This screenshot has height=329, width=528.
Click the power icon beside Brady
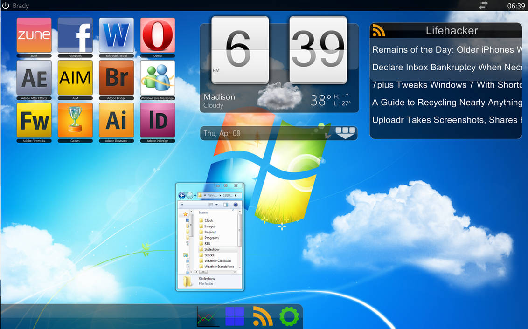[x=6, y=6]
